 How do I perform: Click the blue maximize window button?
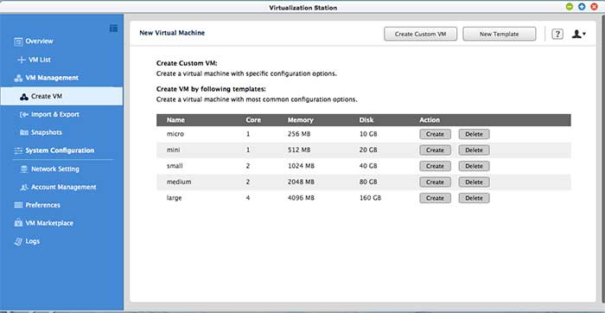(x=582, y=7)
